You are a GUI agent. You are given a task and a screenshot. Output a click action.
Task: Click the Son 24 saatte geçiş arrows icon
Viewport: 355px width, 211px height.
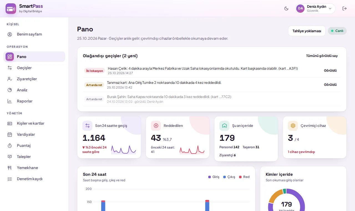coord(87,126)
